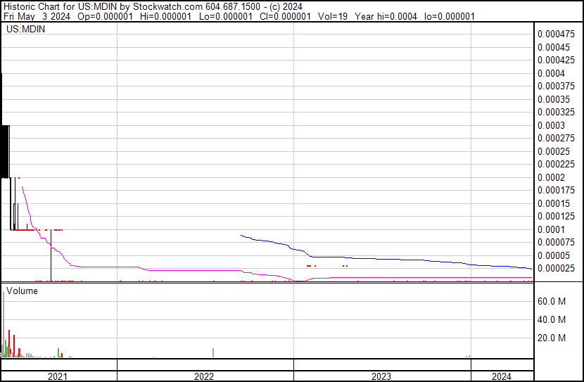This screenshot has width=584, height=382.
Task: Select the 0.000025 price axis label
Action: pos(556,269)
